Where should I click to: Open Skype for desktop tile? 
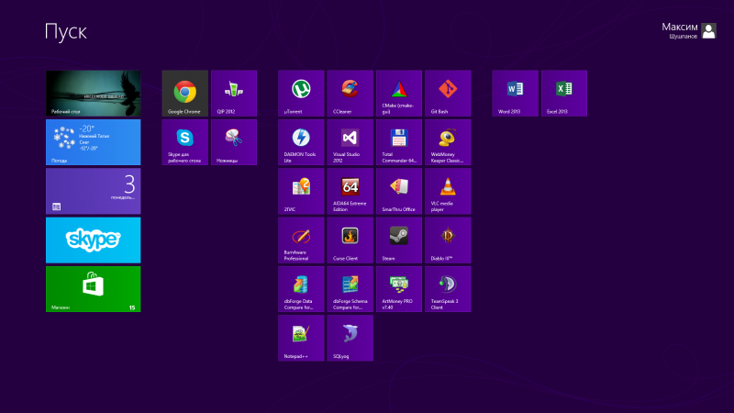click(185, 142)
